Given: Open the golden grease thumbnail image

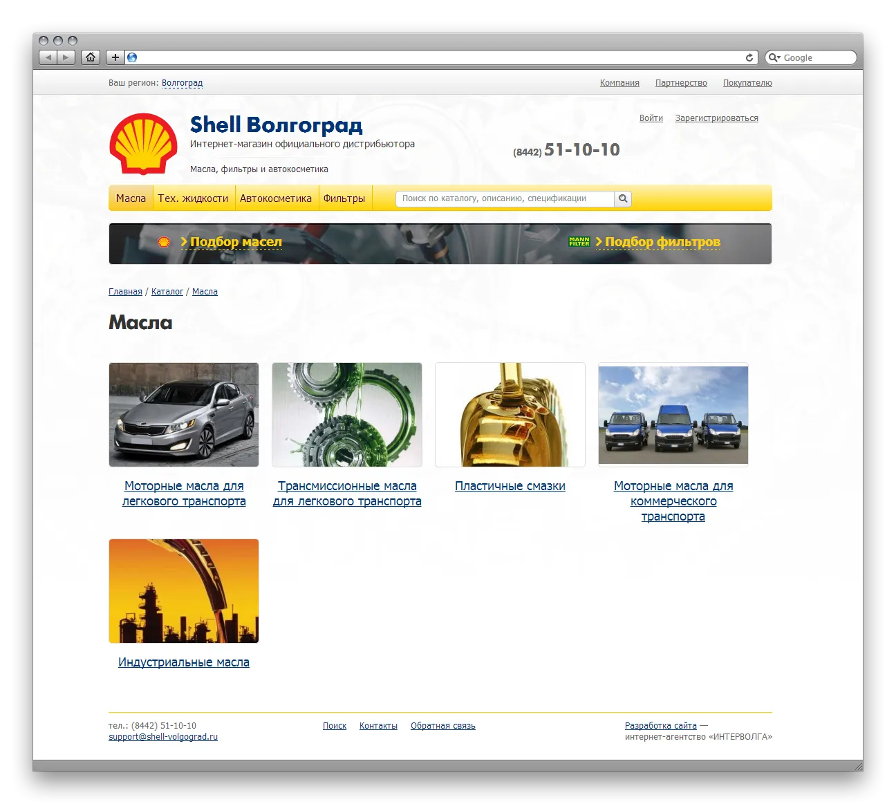Looking at the screenshot, I should pos(510,415).
